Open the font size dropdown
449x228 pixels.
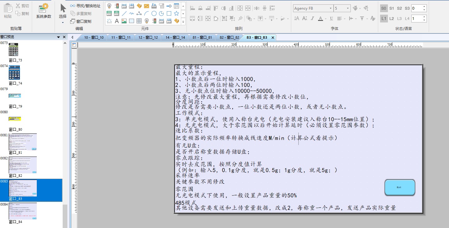click(x=348, y=8)
